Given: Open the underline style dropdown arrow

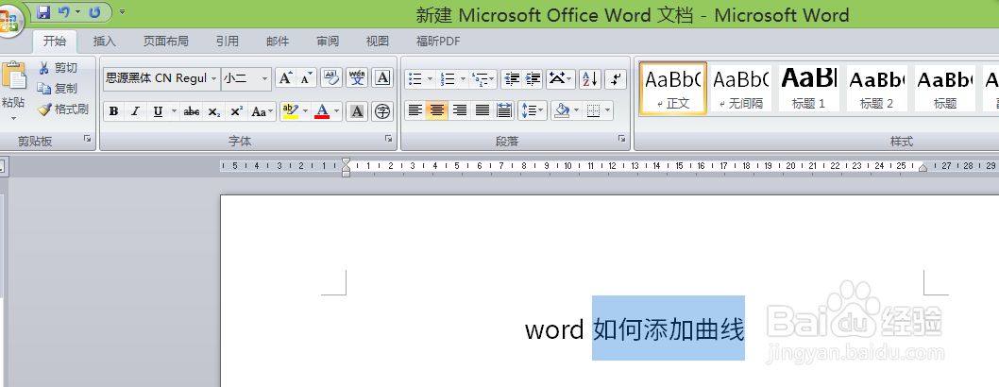Looking at the screenshot, I should [x=174, y=111].
